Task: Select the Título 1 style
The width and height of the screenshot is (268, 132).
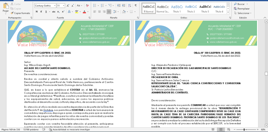Action: [177, 9]
